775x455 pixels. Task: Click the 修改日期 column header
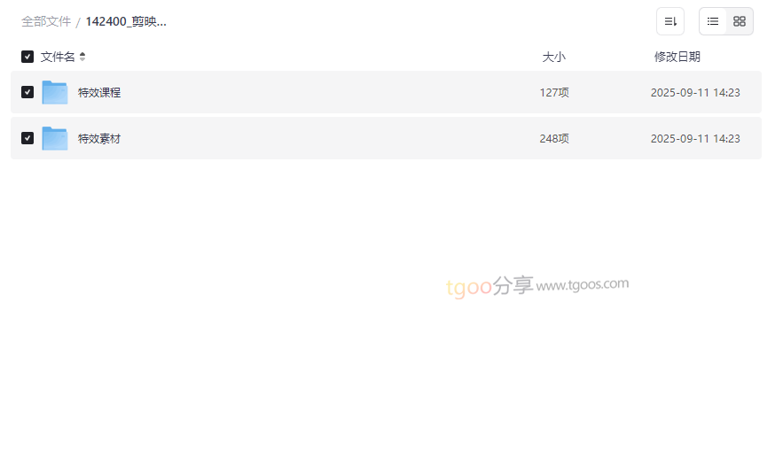click(x=677, y=57)
